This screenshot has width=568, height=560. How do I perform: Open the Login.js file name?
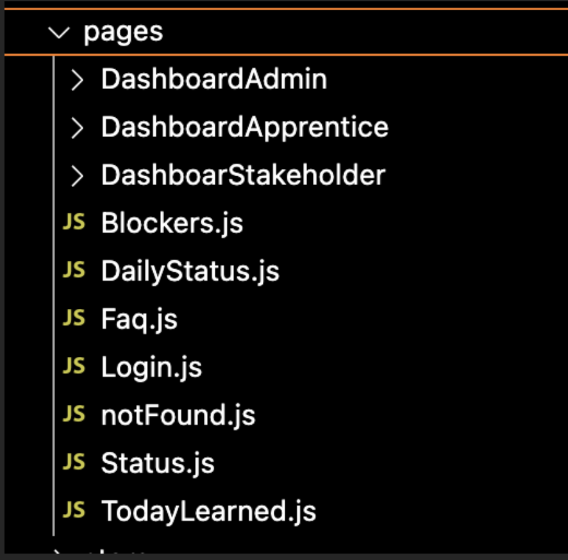(x=151, y=368)
